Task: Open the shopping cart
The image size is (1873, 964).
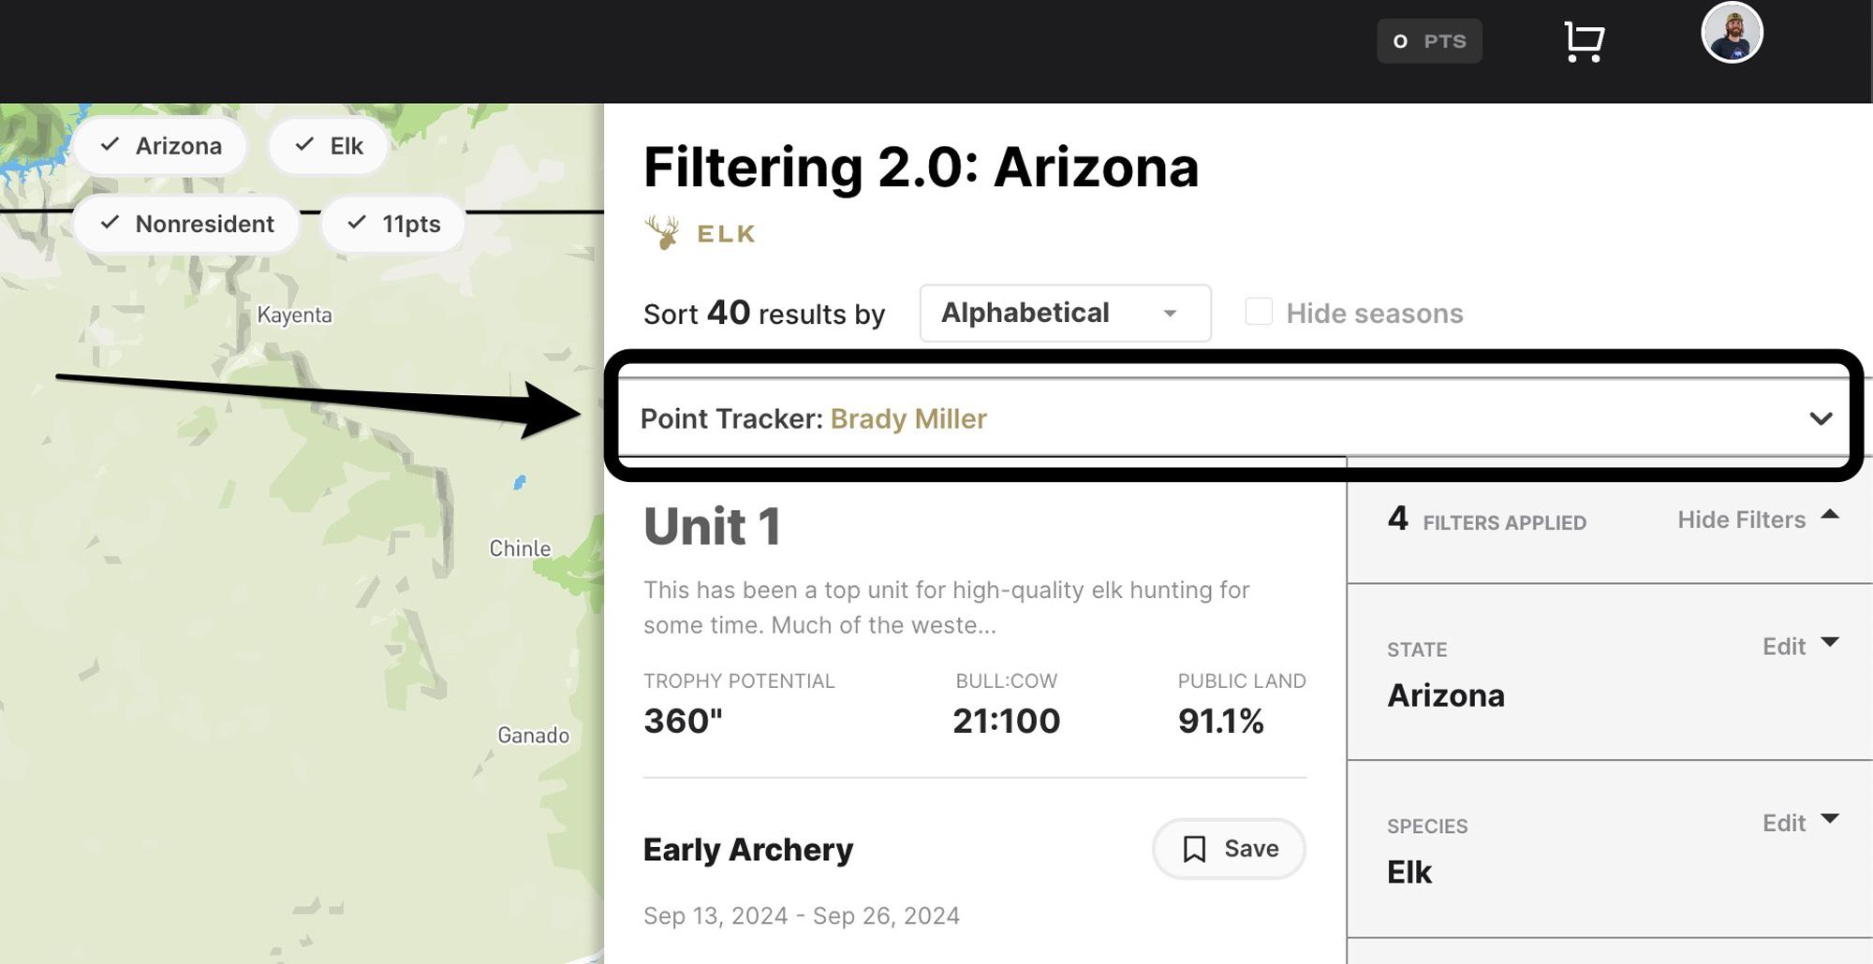Action: (1585, 40)
